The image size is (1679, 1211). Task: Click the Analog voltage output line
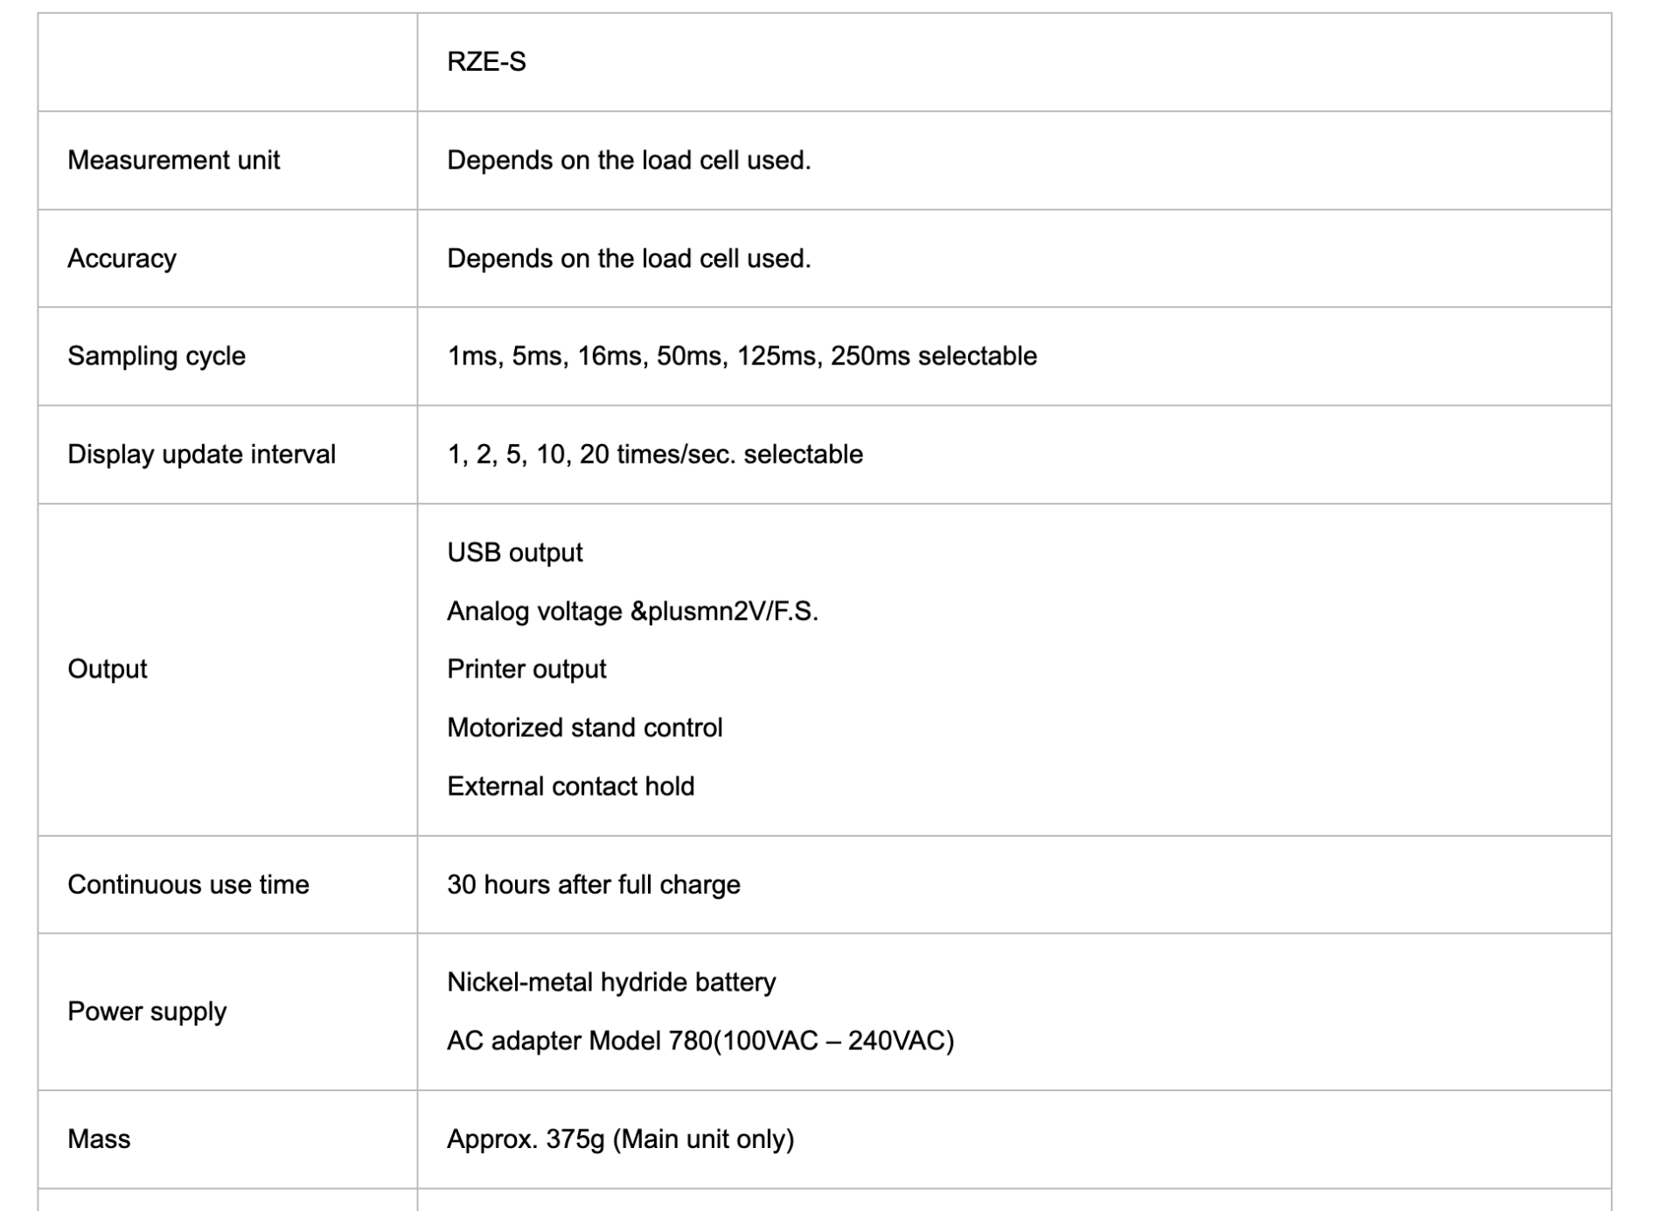[632, 611]
